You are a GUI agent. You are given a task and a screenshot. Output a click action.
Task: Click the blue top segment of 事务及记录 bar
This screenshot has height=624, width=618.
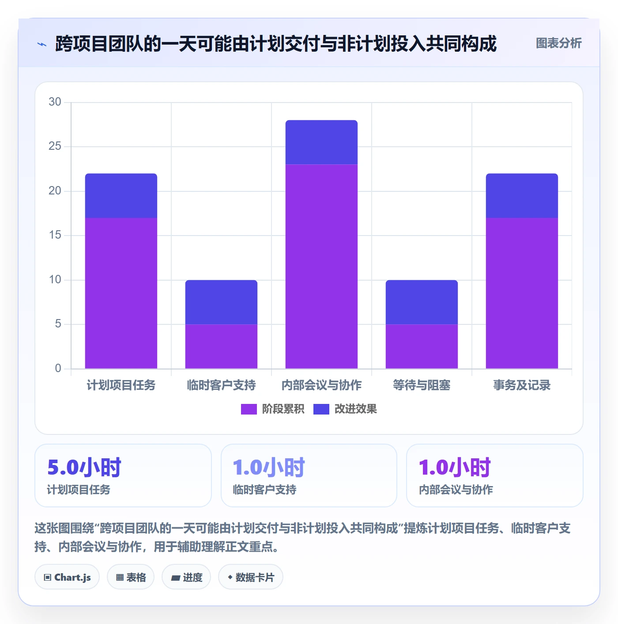522,196
